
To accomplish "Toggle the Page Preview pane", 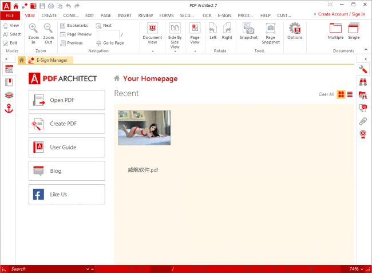I will pos(76,34).
